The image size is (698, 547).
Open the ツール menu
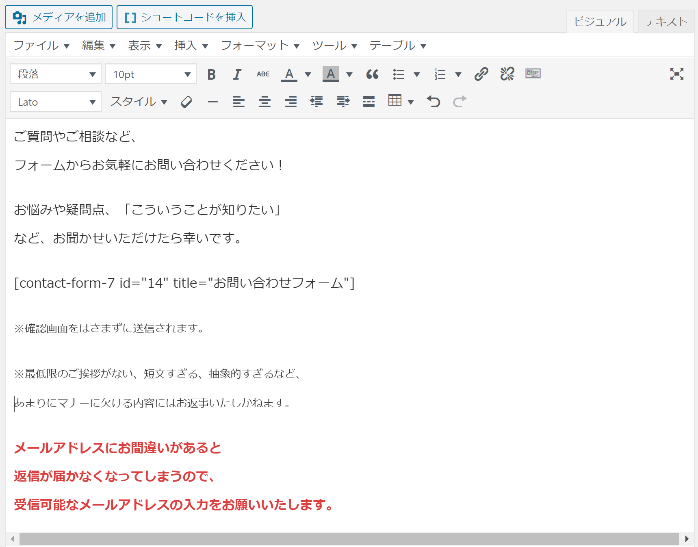coord(335,46)
